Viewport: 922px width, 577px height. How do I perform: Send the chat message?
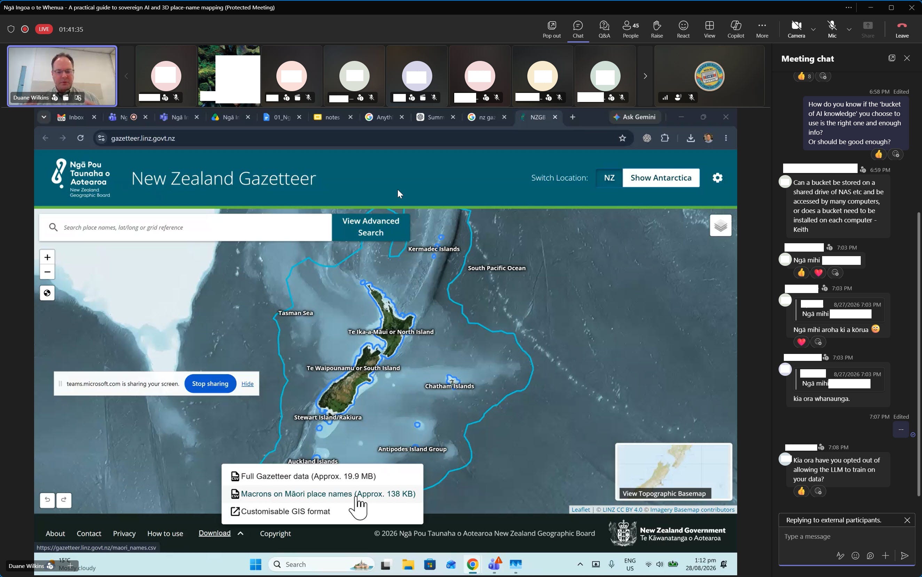pos(904,556)
